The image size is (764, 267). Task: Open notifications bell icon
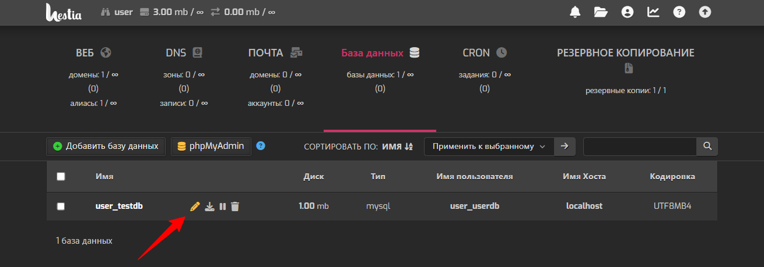tap(575, 12)
